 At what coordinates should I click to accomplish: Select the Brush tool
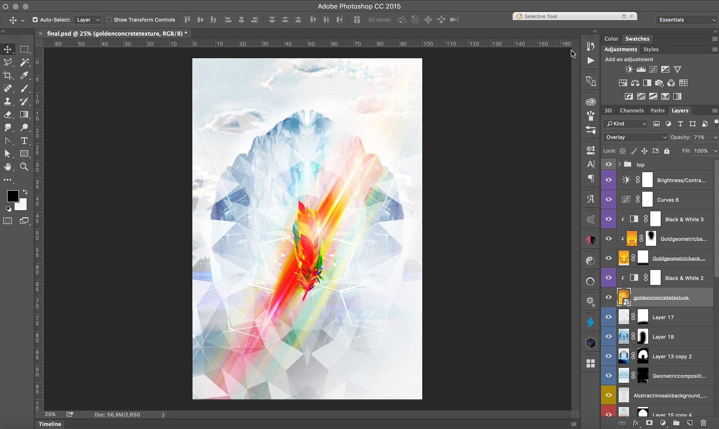(24, 88)
